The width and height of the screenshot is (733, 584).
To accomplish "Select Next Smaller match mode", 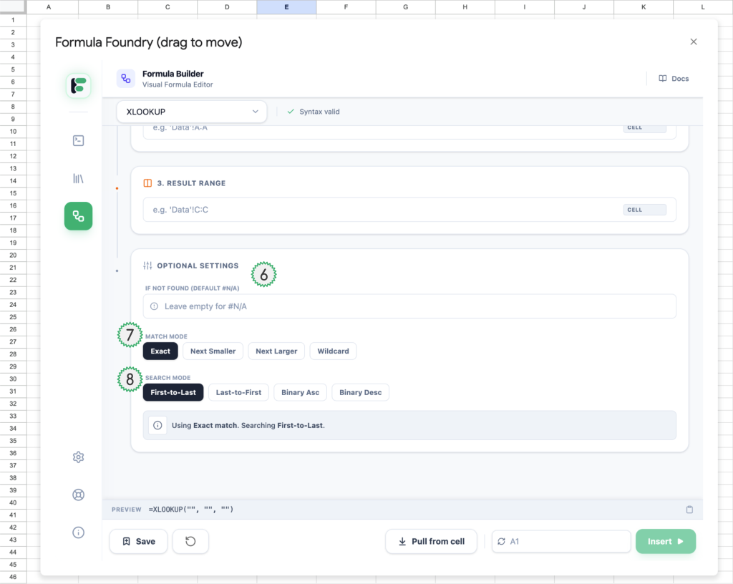I will tap(213, 351).
